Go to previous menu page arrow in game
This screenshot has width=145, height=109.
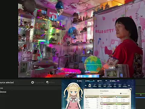85,85
